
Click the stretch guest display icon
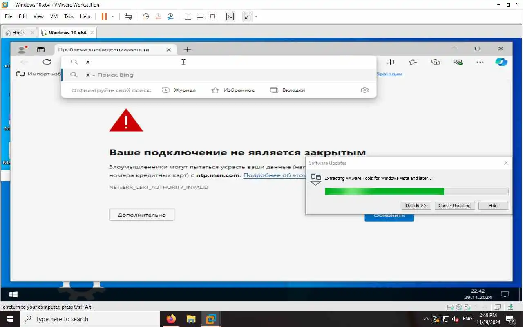(x=248, y=16)
